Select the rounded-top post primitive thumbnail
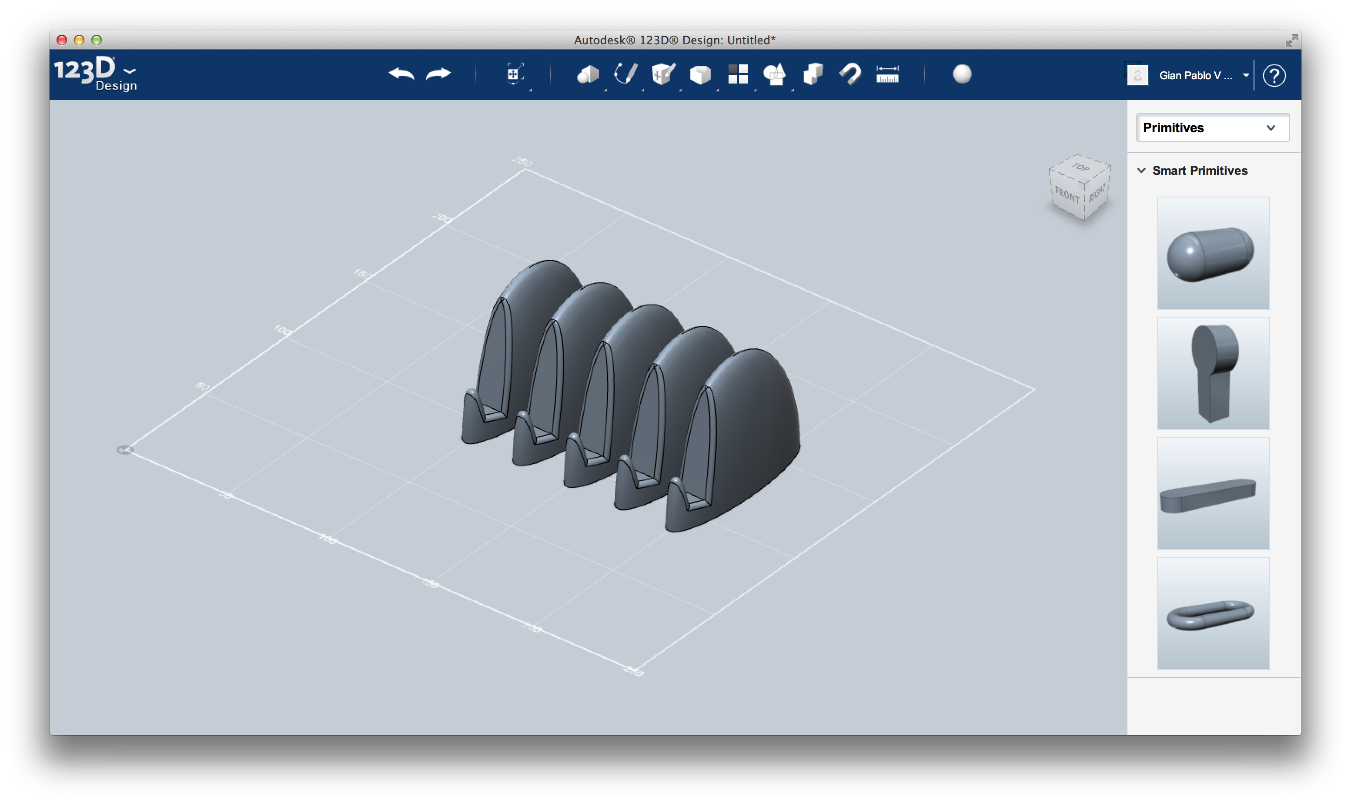Screen dimensions: 1351x804 pyautogui.click(x=1213, y=373)
